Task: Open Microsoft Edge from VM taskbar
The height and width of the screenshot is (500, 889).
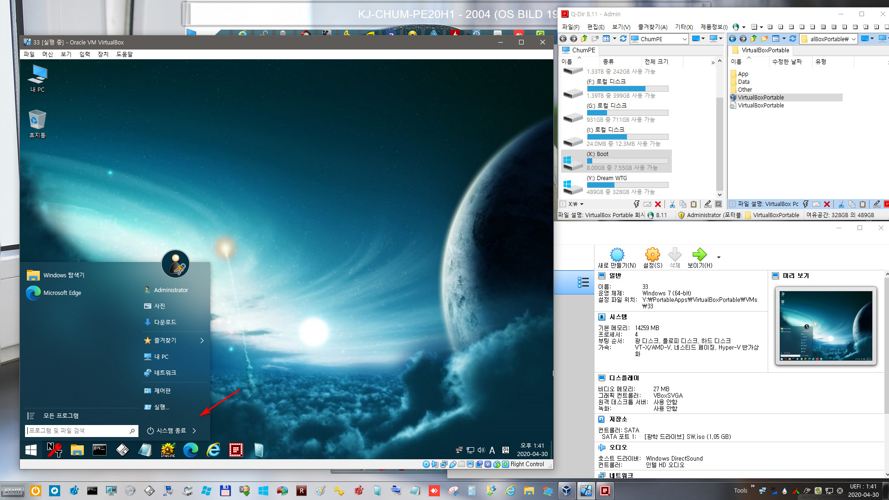Action: [190, 450]
